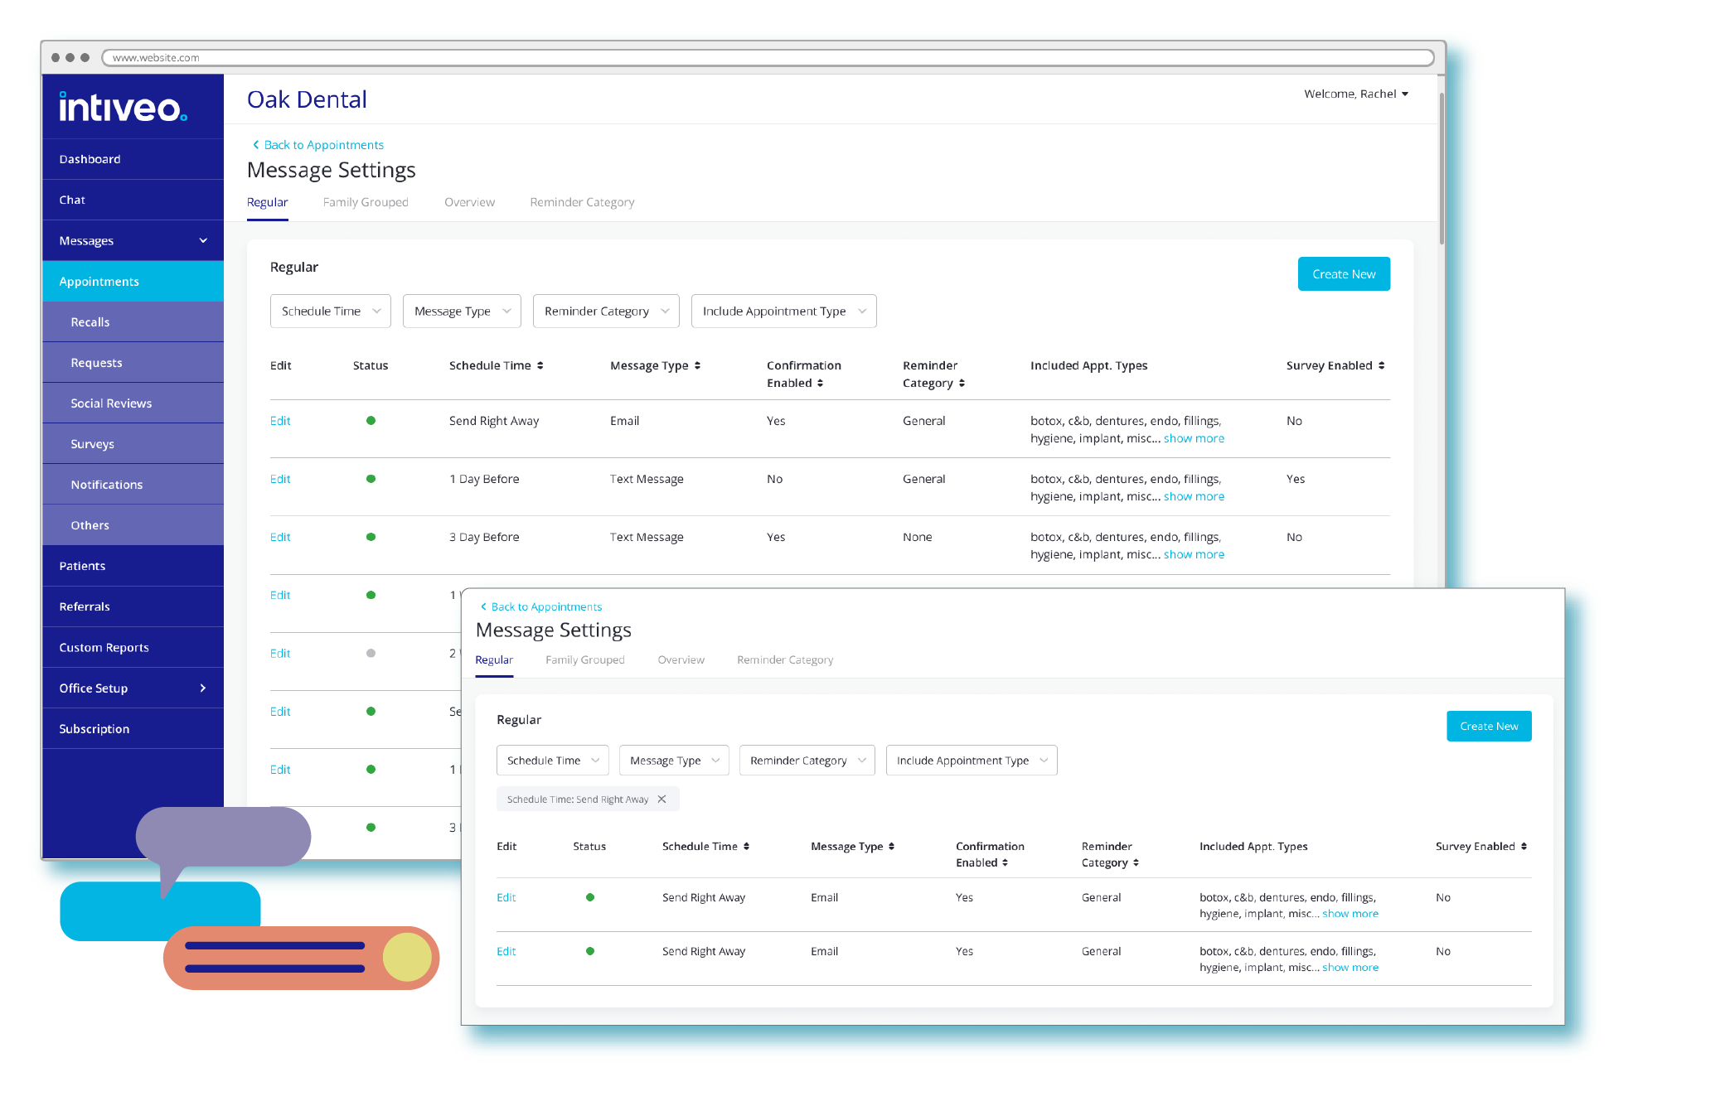Click green status dot for 3 Day Before row
This screenshot has height=1111, width=1730.
pos(371,537)
